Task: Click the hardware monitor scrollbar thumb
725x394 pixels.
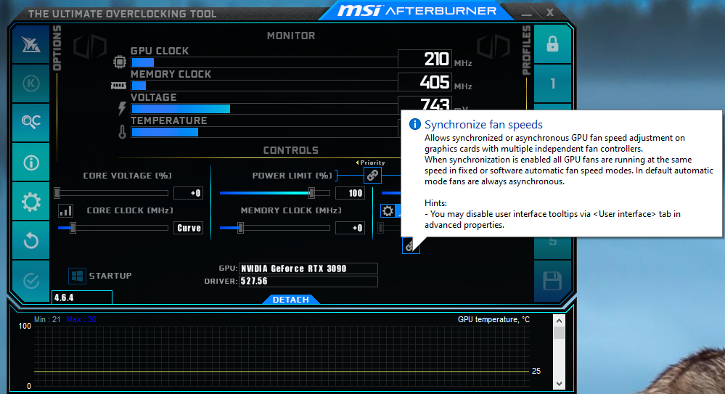Action: (559, 333)
